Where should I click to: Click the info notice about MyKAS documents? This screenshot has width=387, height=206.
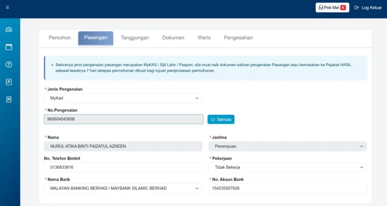[205, 68]
